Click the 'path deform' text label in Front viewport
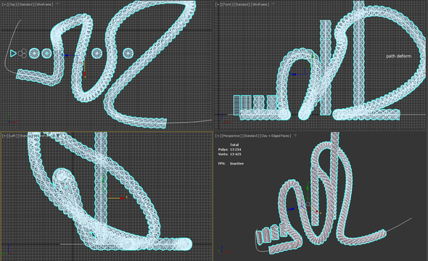 point(398,56)
